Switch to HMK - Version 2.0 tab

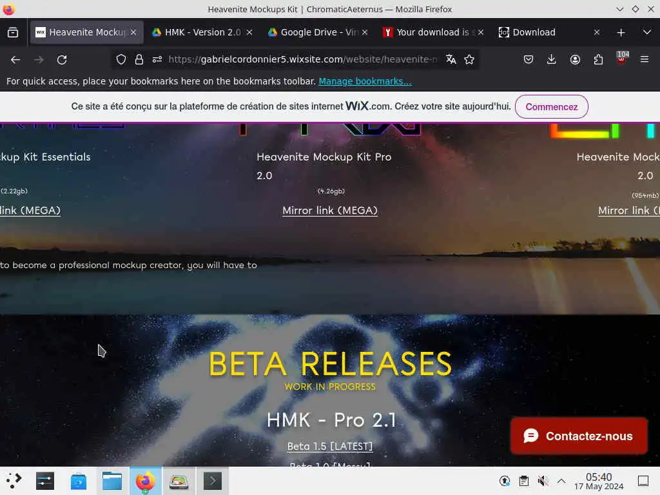tap(202, 32)
